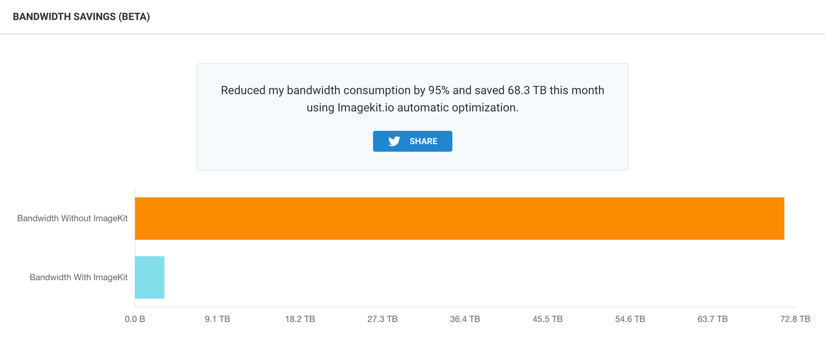Click the 63.7 TB axis tick label
The width and height of the screenshot is (825, 349).
point(712,319)
